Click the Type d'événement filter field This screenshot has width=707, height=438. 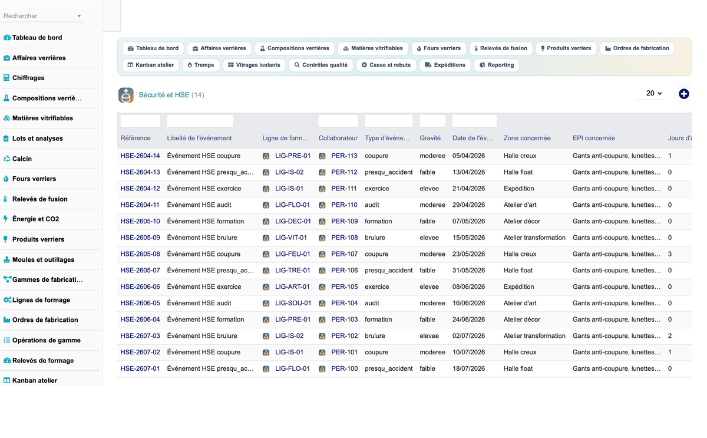[x=389, y=121]
